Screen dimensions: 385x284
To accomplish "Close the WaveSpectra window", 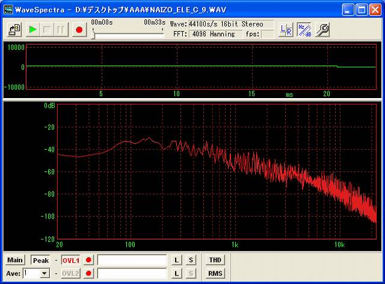I will (375, 10).
